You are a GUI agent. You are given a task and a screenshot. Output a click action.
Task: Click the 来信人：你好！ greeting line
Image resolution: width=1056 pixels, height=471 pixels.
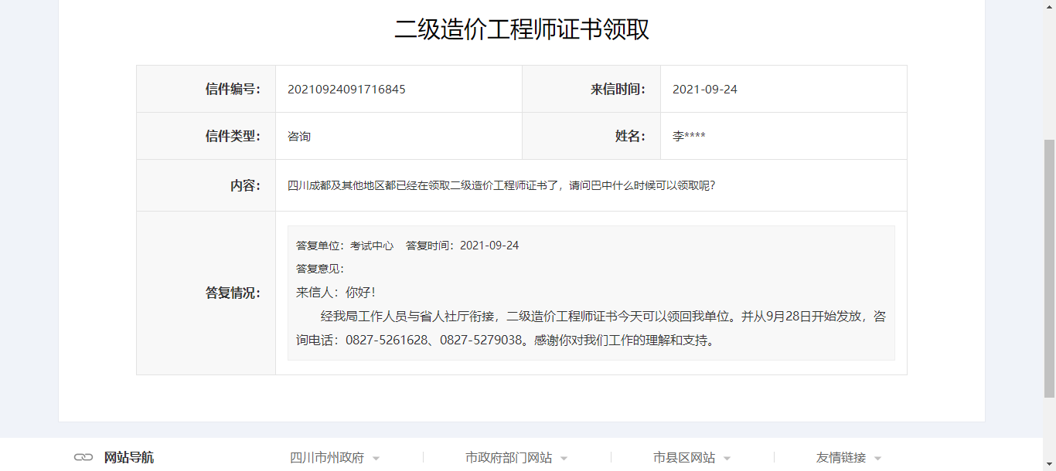[x=336, y=293]
